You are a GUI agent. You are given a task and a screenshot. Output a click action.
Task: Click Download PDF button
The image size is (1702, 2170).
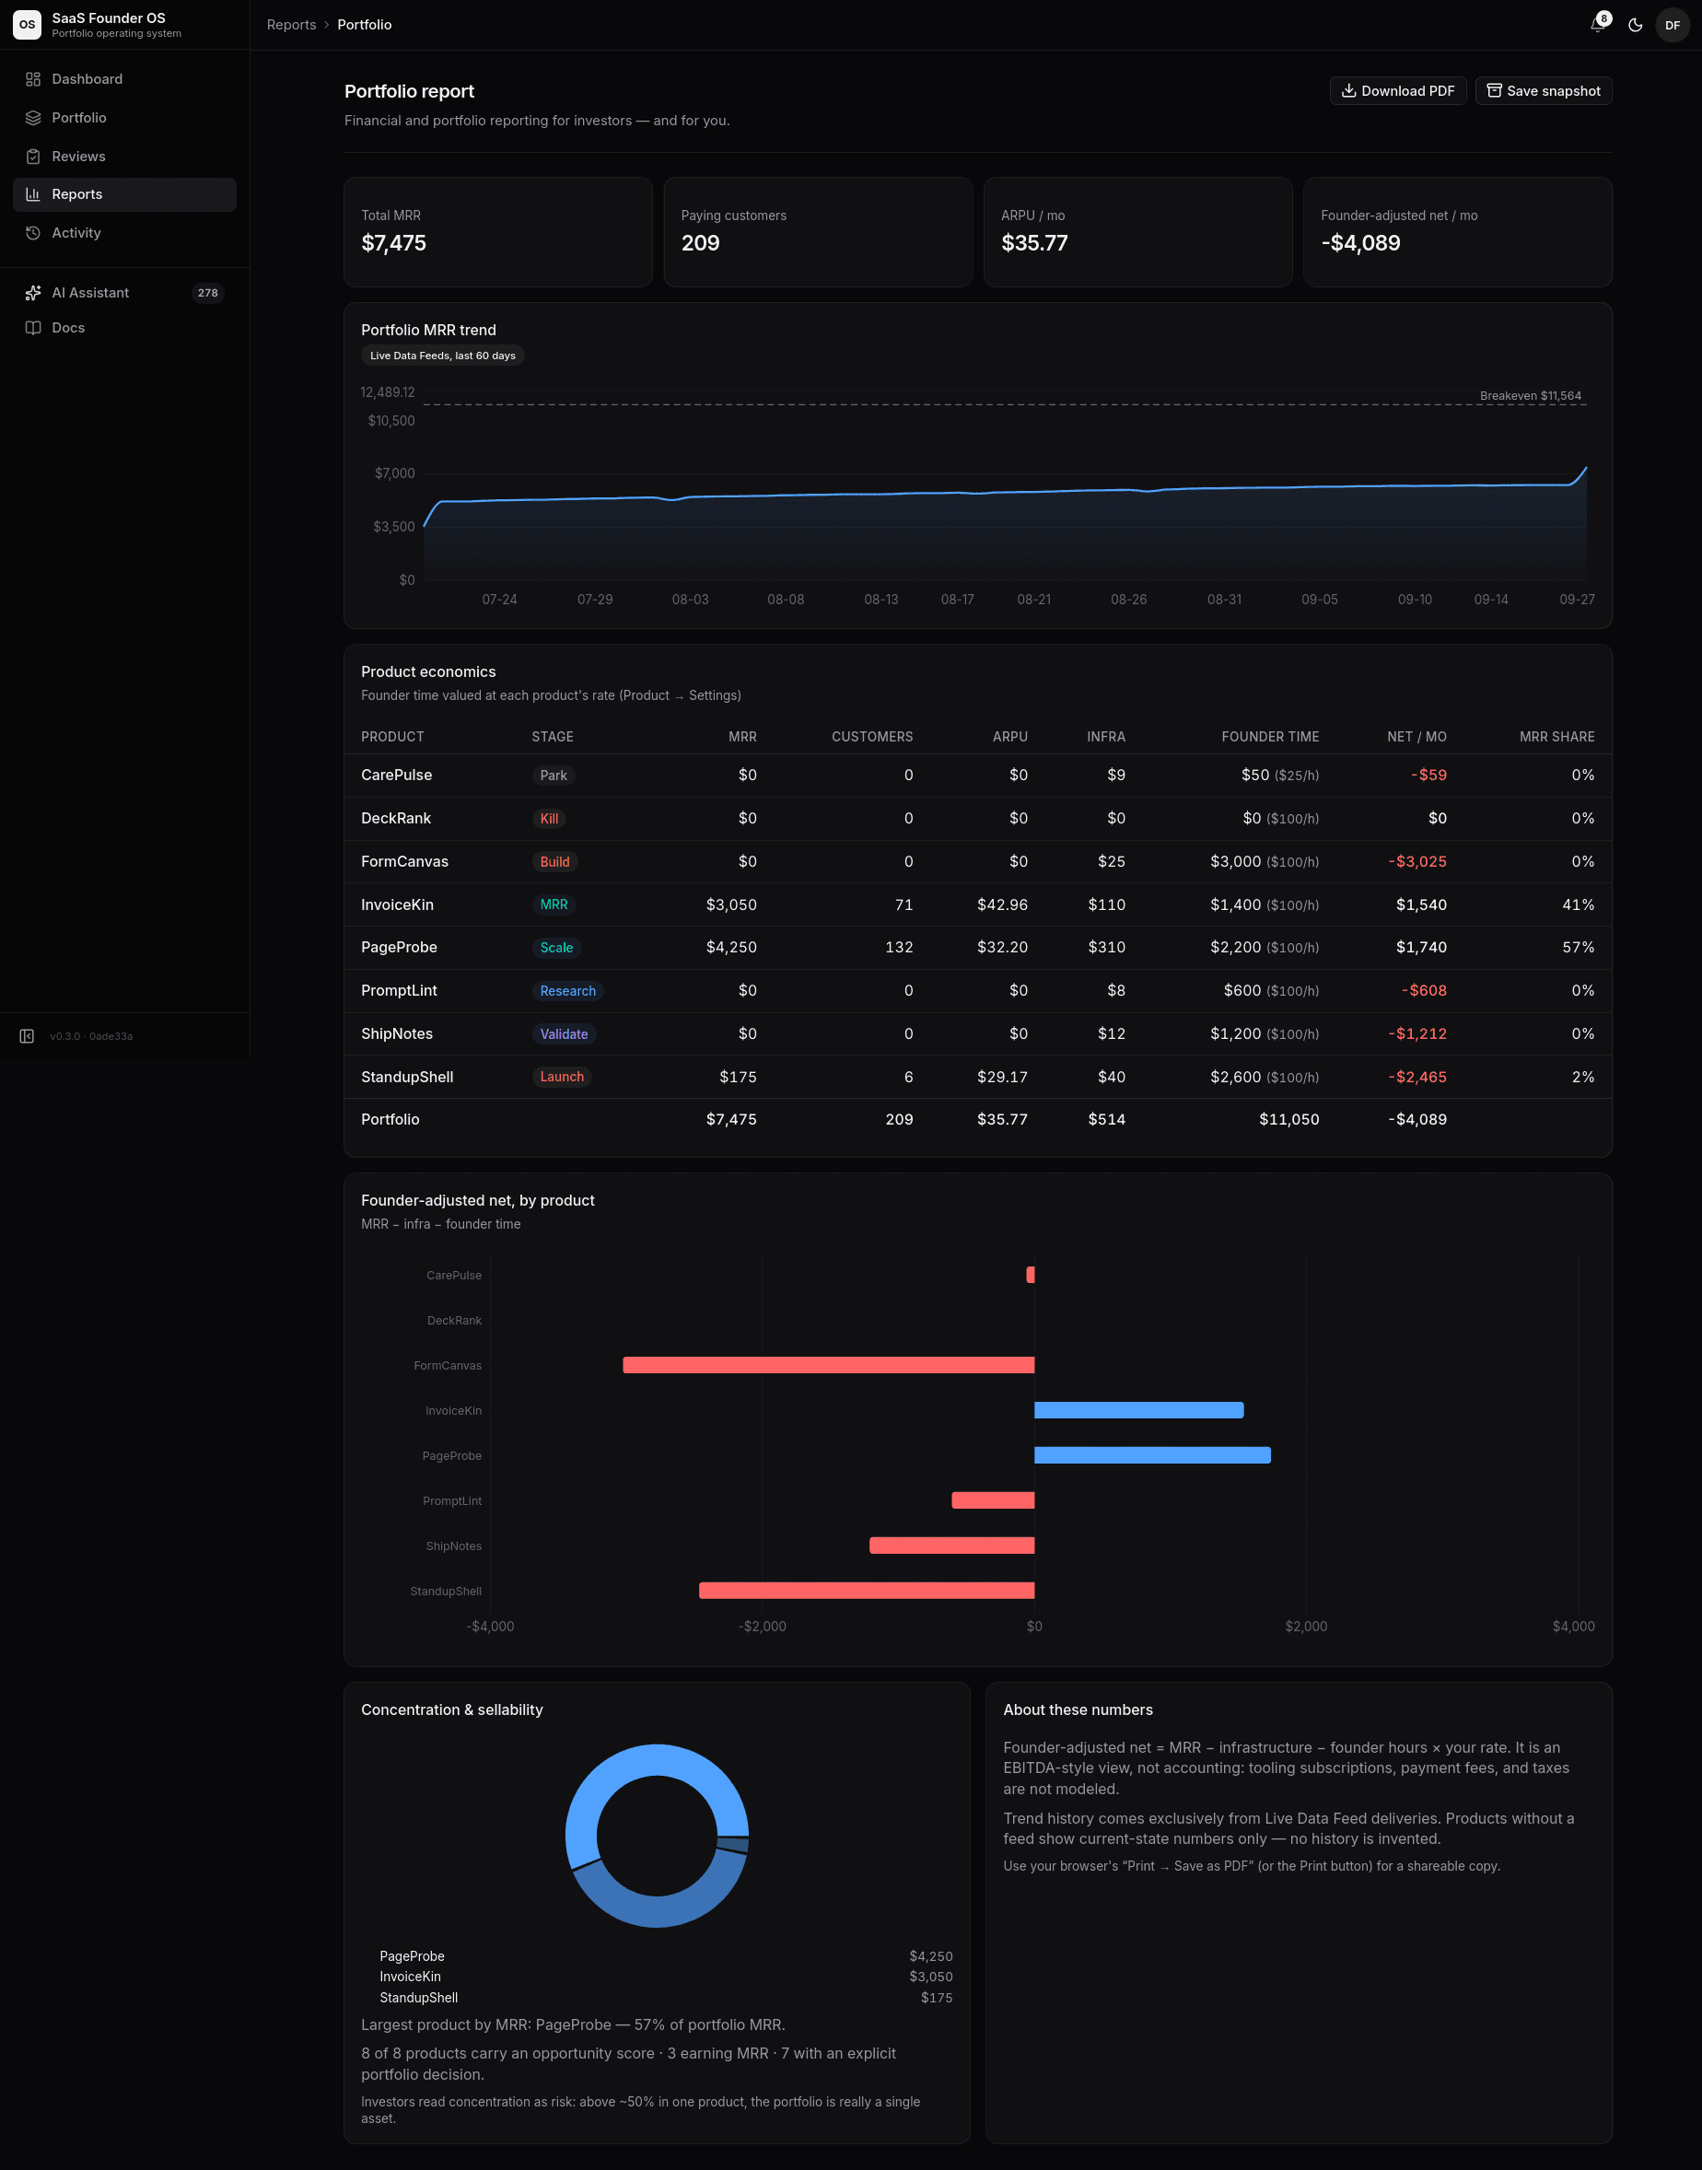(1397, 90)
